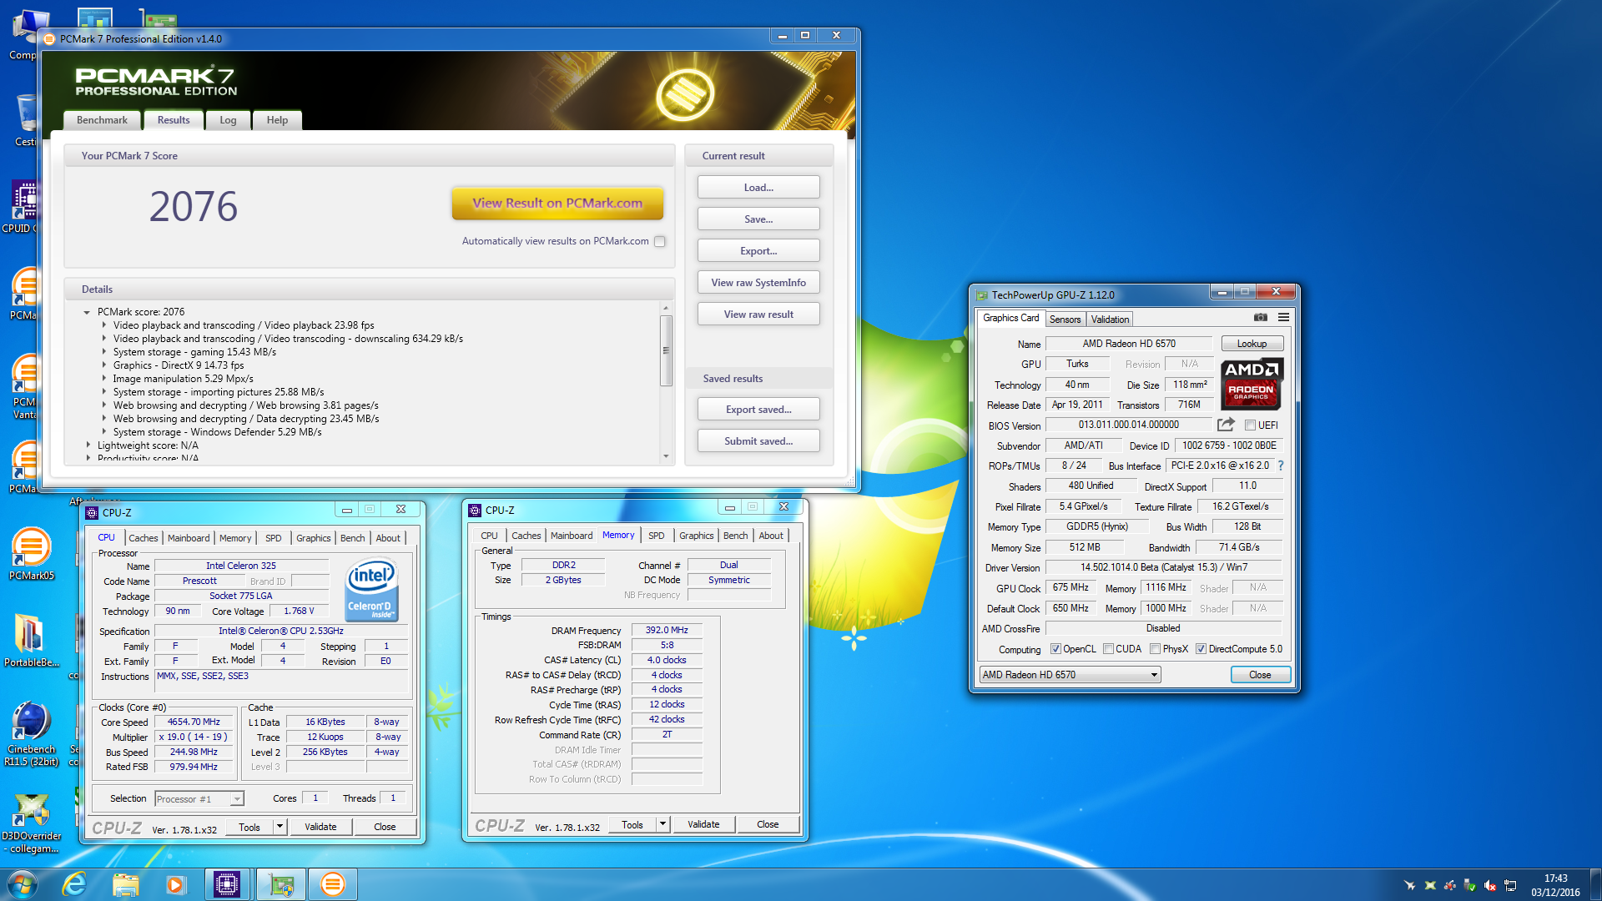1602x901 pixels.
Task: Open the PortableBe... desktop folder
Action: tap(32, 641)
